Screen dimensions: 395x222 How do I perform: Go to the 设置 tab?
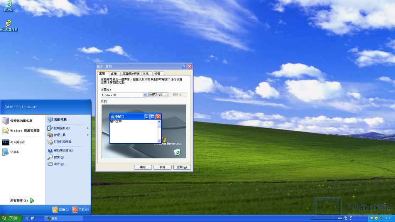pyautogui.click(x=158, y=74)
